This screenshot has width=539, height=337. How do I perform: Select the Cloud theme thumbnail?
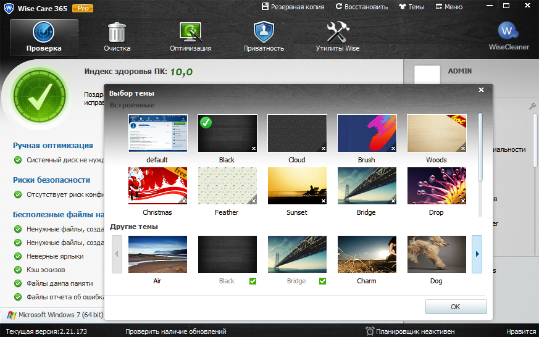297,133
